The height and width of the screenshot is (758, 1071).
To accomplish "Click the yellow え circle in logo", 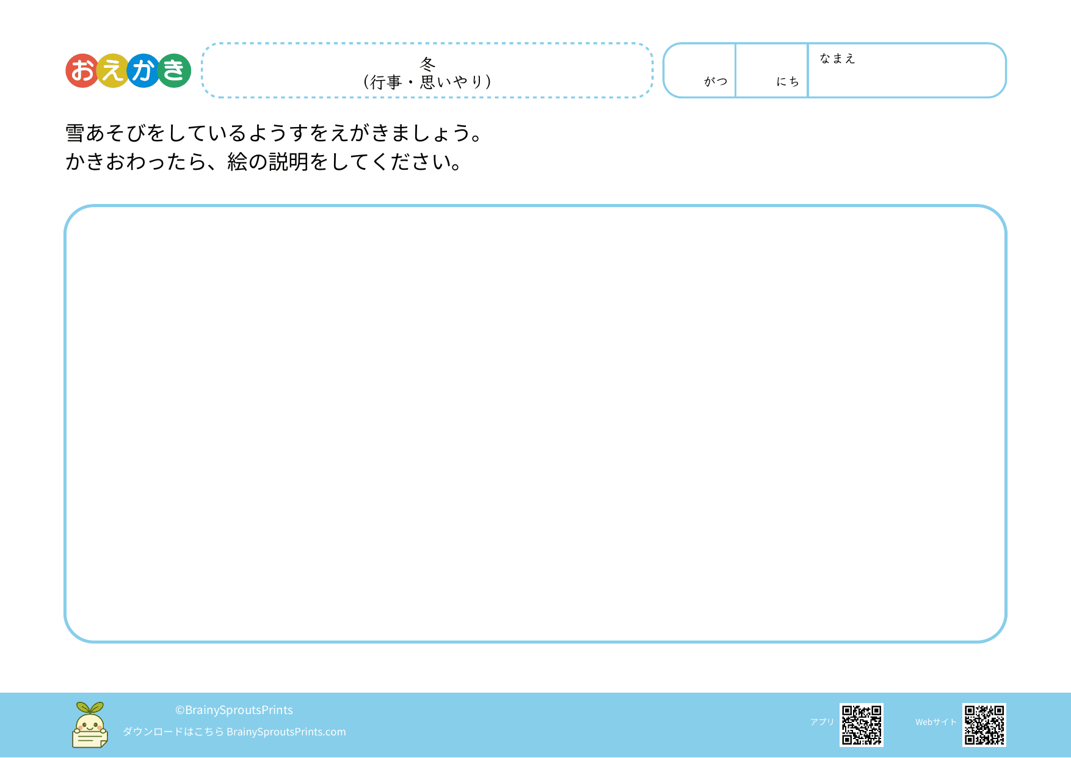I will (x=113, y=71).
